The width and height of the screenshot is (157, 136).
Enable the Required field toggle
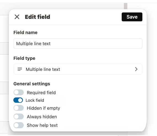18,93
